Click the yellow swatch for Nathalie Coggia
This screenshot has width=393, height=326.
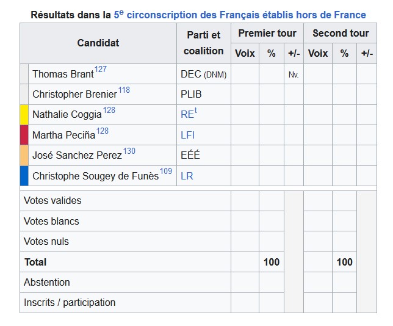[x=24, y=115]
